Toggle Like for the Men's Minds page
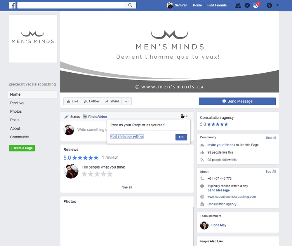This screenshot has width=292, height=246. [72, 101]
